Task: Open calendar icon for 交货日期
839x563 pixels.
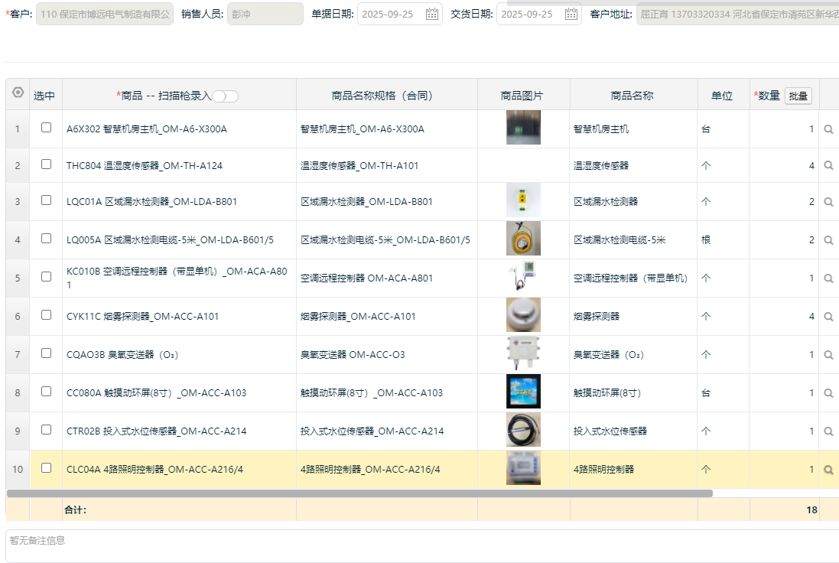Action: 571,14
